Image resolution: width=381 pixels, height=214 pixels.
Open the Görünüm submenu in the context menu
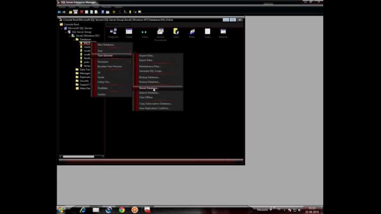(x=112, y=62)
